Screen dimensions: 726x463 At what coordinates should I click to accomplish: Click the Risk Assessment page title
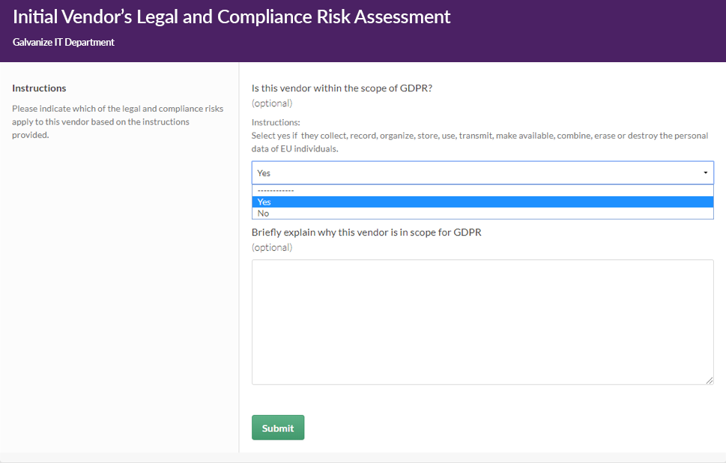coord(232,16)
